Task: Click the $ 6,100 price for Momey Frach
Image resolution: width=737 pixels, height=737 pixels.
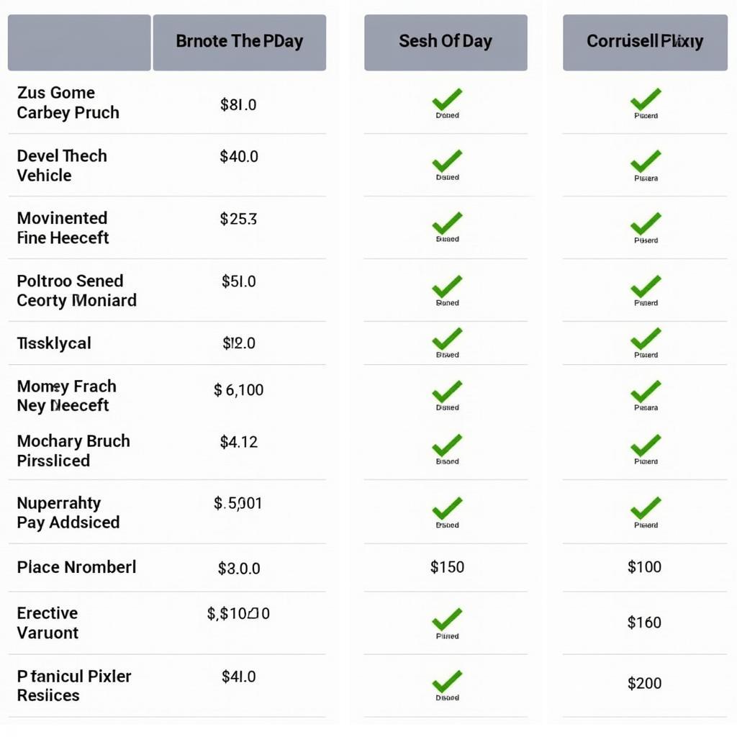Action: point(239,390)
